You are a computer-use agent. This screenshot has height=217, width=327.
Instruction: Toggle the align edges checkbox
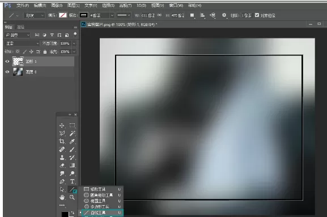257,15
